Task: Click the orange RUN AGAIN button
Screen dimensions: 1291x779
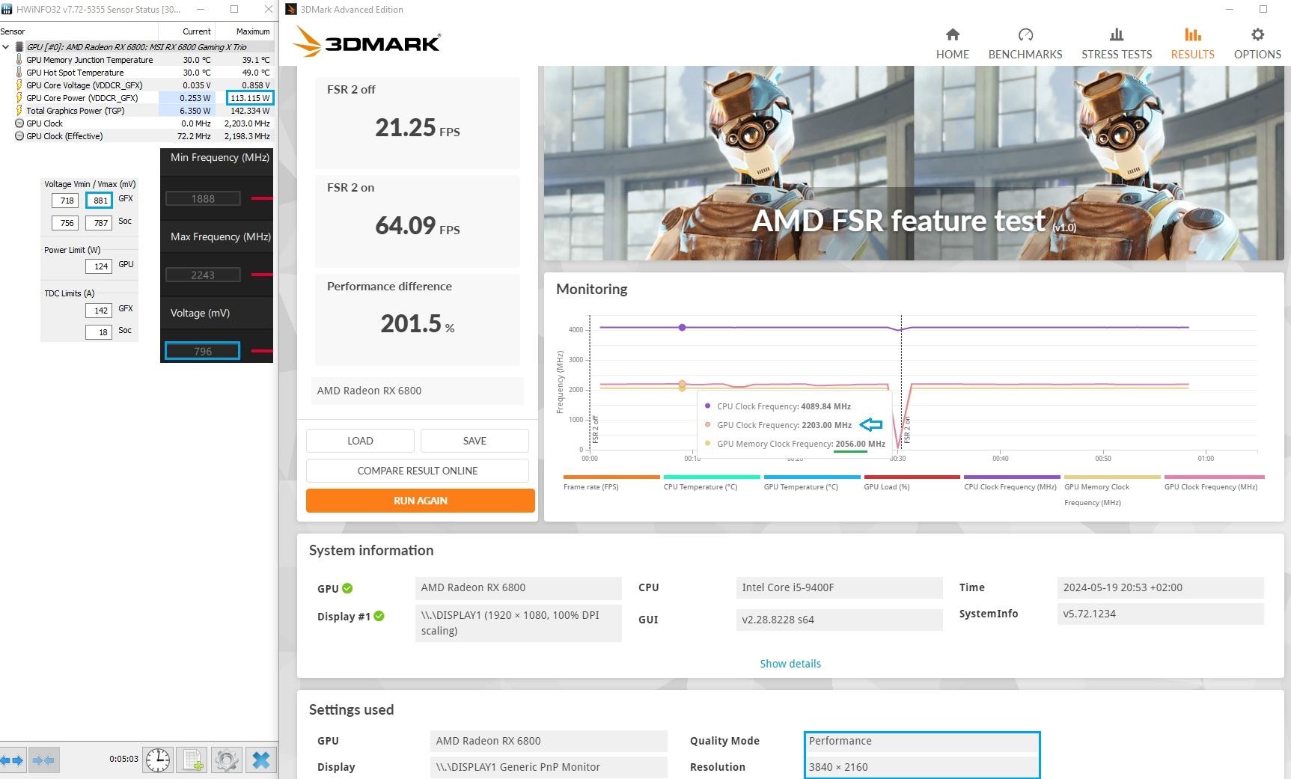Action: click(x=421, y=501)
